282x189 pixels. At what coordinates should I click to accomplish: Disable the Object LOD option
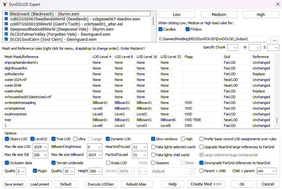pyautogui.click(x=7, y=139)
